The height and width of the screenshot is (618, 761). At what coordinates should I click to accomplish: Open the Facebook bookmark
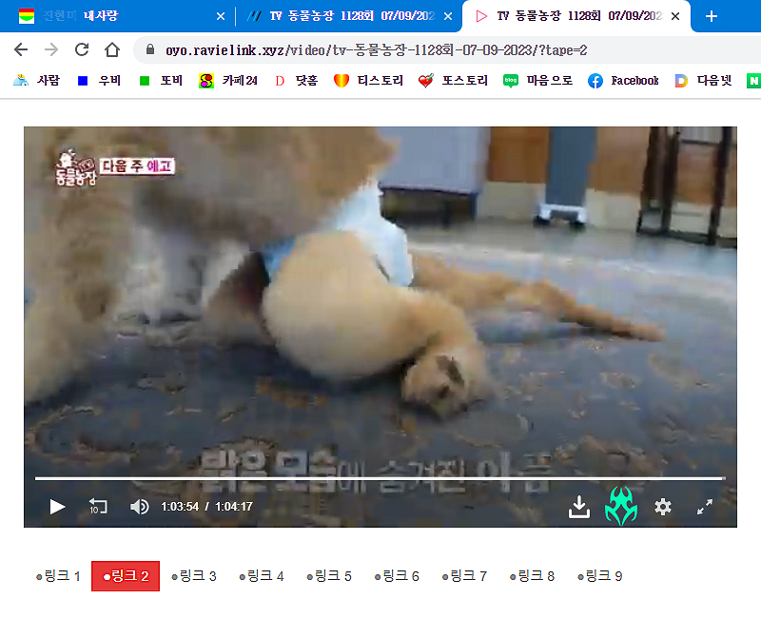[x=623, y=81]
